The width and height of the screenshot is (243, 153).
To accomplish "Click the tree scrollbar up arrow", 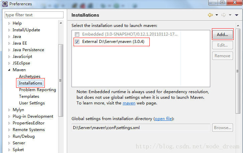I will [x=61, y=23].
